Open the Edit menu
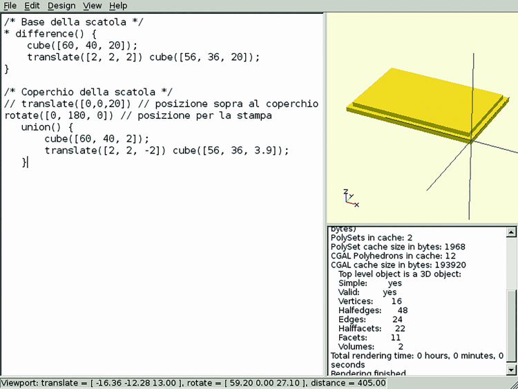The image size is (518, 389). point(32,6)
